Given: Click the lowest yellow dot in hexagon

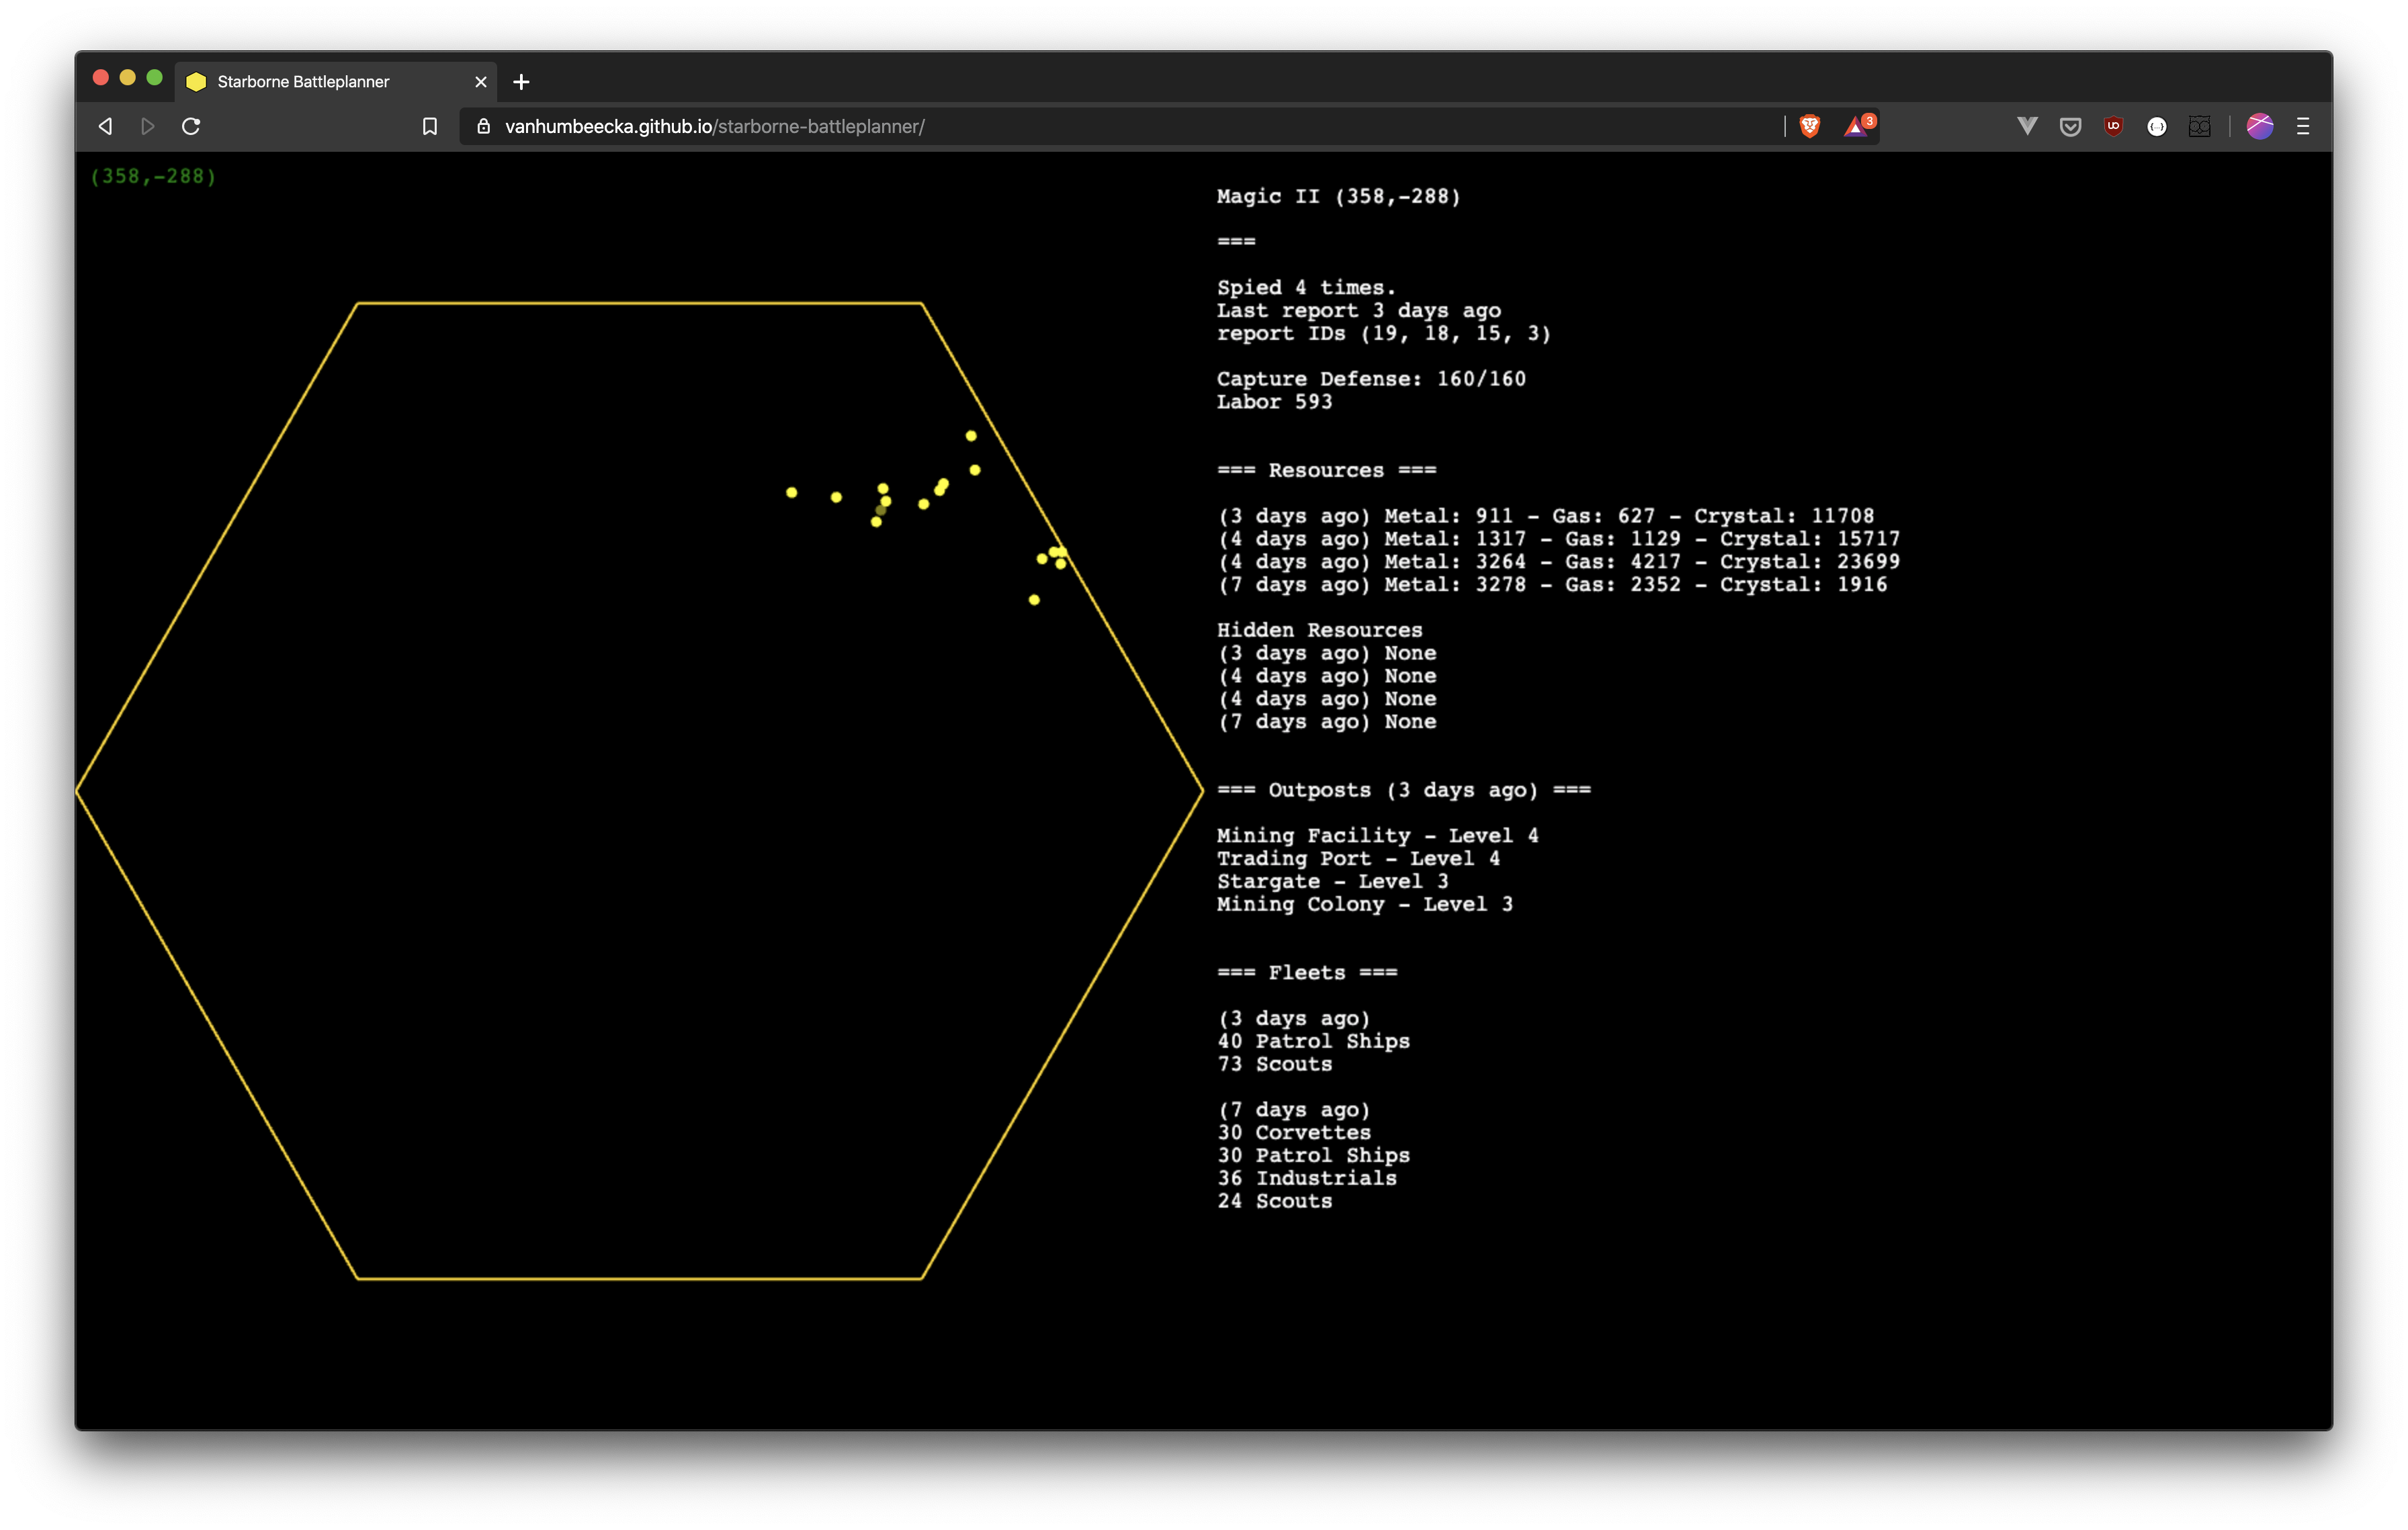Looking at the screenshot, I should coord(1034,600).
